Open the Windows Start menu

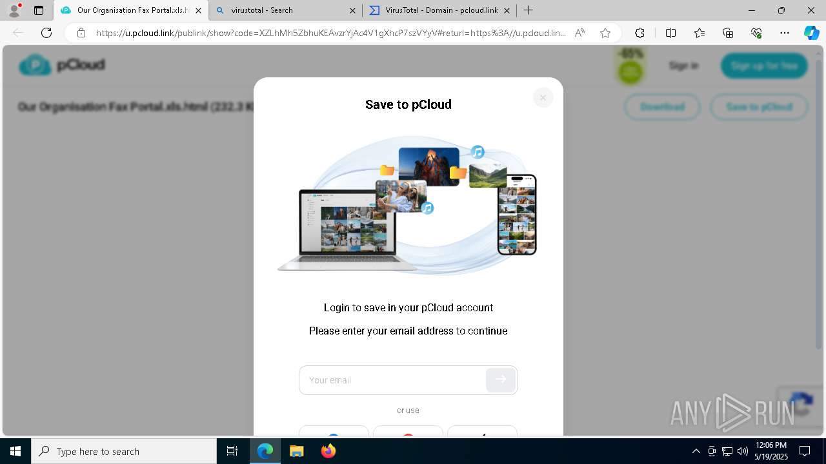pyautogui.click(x=15, y=451)
